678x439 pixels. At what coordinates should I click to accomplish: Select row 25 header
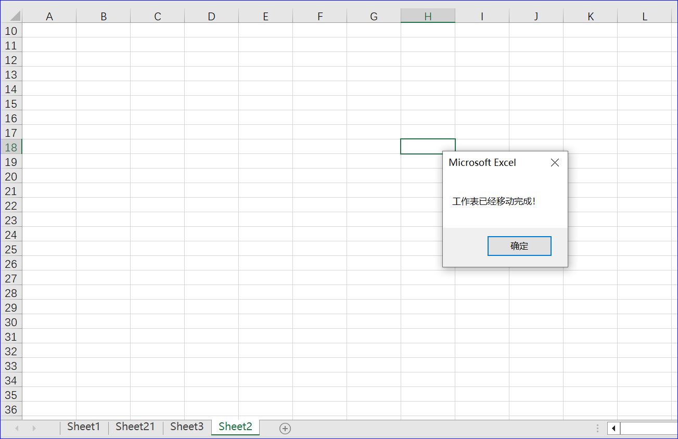pyautogui.click(x=11, y=249)
